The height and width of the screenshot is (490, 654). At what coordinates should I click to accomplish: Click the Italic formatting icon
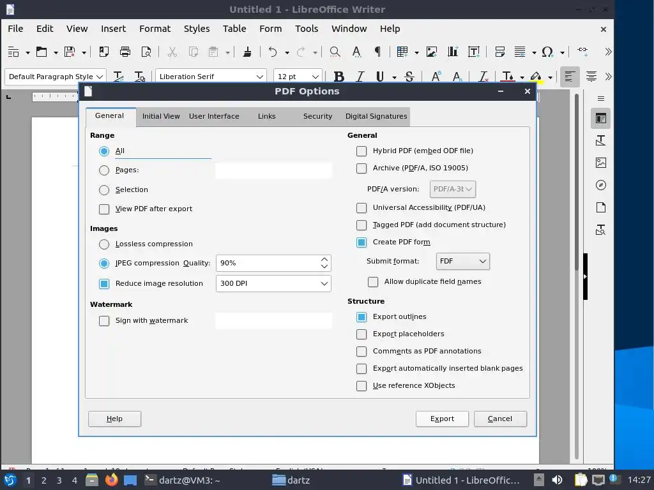click(x=360, y=77)
